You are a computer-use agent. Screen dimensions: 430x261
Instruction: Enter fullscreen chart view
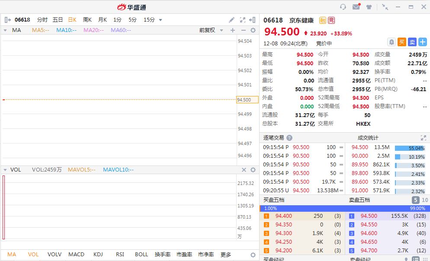click(x=243, y=20)
